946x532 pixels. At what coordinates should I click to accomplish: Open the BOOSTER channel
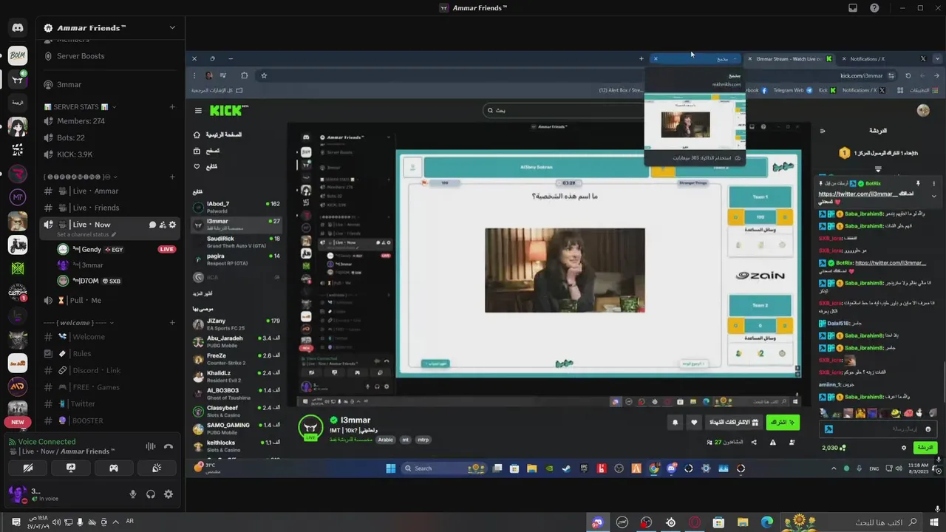click(x=87, y=421)
